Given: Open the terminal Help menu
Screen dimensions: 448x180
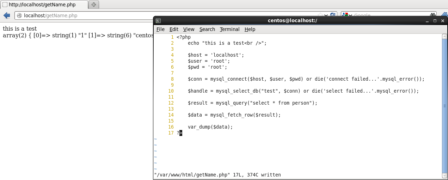Looking at the screenshot, I should pyautogui.click(x=250, y=29).
